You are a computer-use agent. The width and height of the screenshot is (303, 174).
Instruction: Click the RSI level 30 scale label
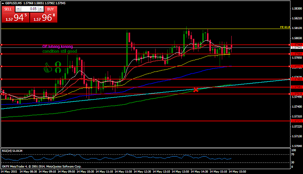[x=293, y=162]
